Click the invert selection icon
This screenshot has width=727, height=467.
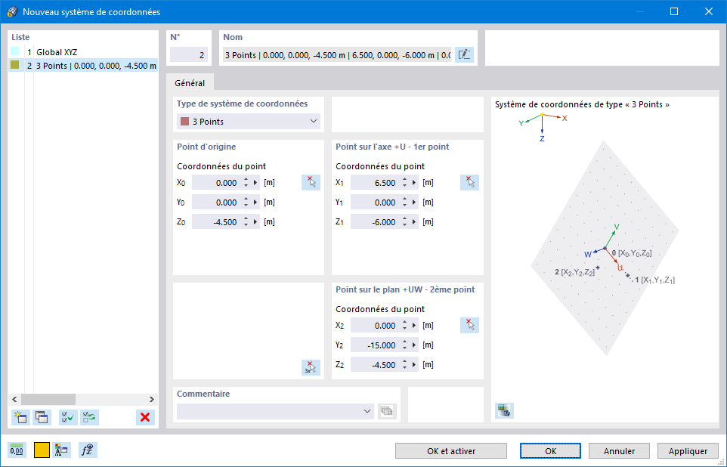point(89,417)
